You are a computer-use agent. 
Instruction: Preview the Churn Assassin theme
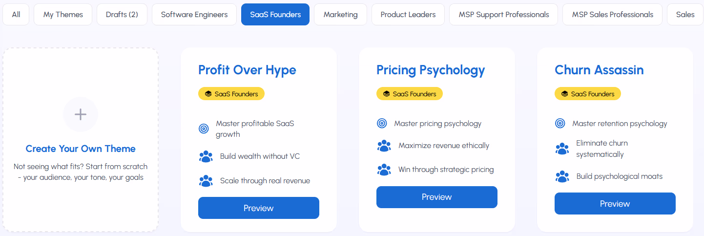tap(615, 204)
